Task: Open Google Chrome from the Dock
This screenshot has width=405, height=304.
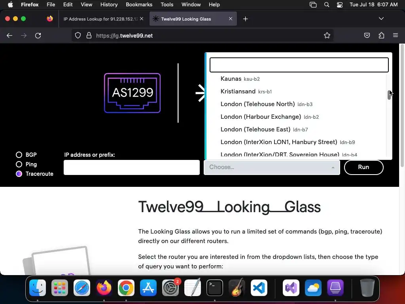Action: coord(126,288)
